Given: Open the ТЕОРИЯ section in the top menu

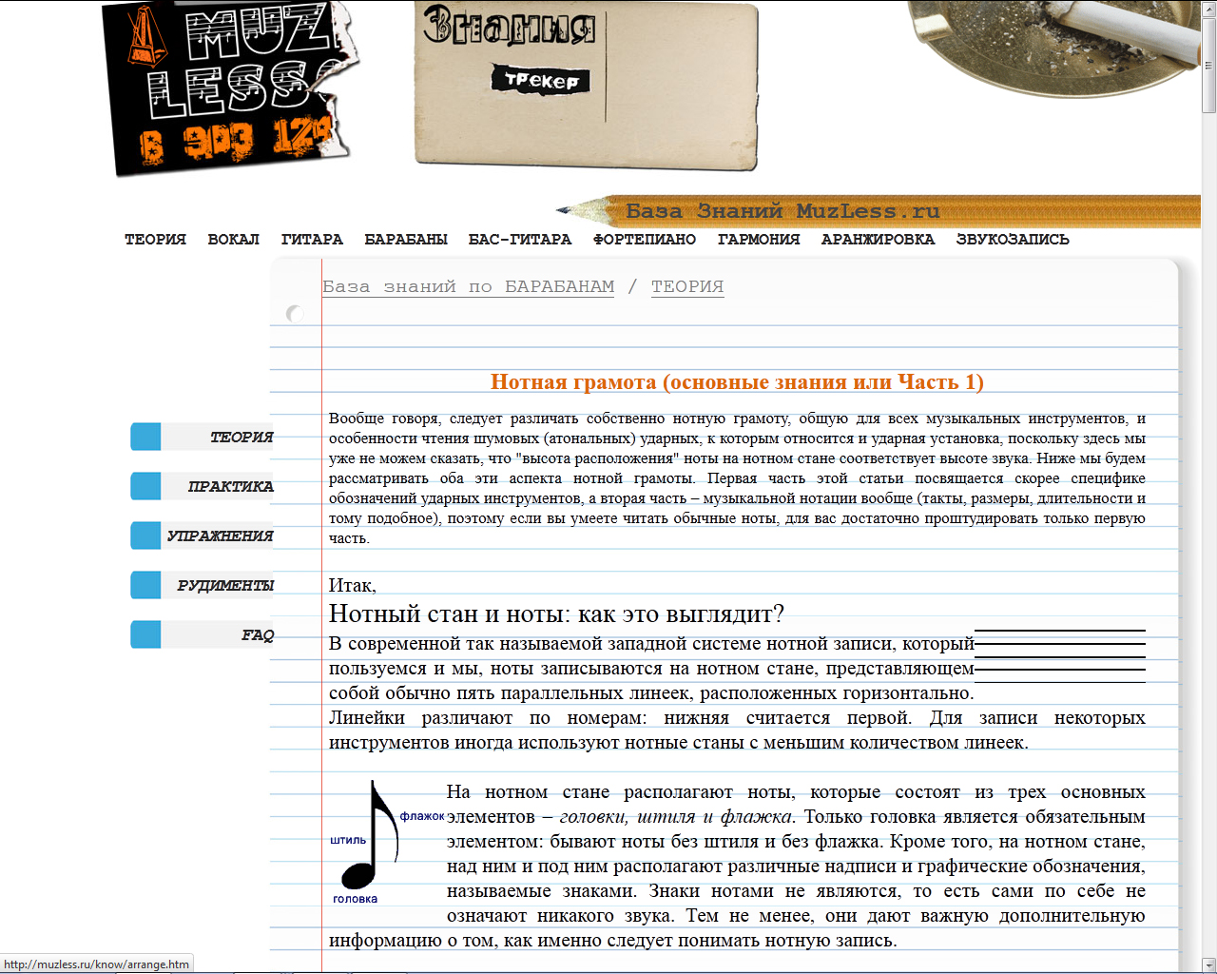Looking at the screenshot, I should [x=155, y=240].
